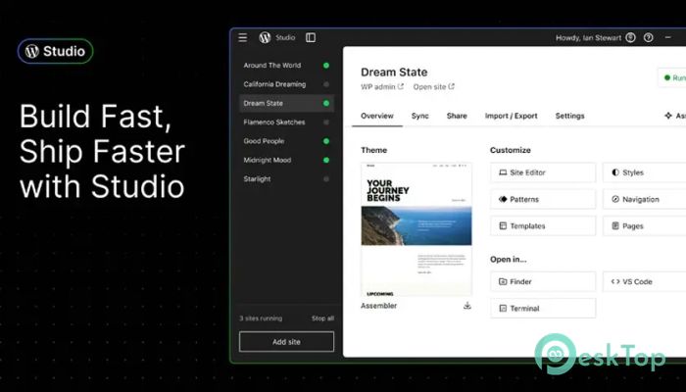Click the green status dot for Dream State

click(x=326, y=103)
